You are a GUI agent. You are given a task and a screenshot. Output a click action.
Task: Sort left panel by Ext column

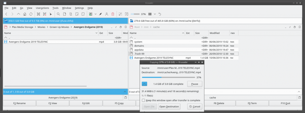(103, 33)
